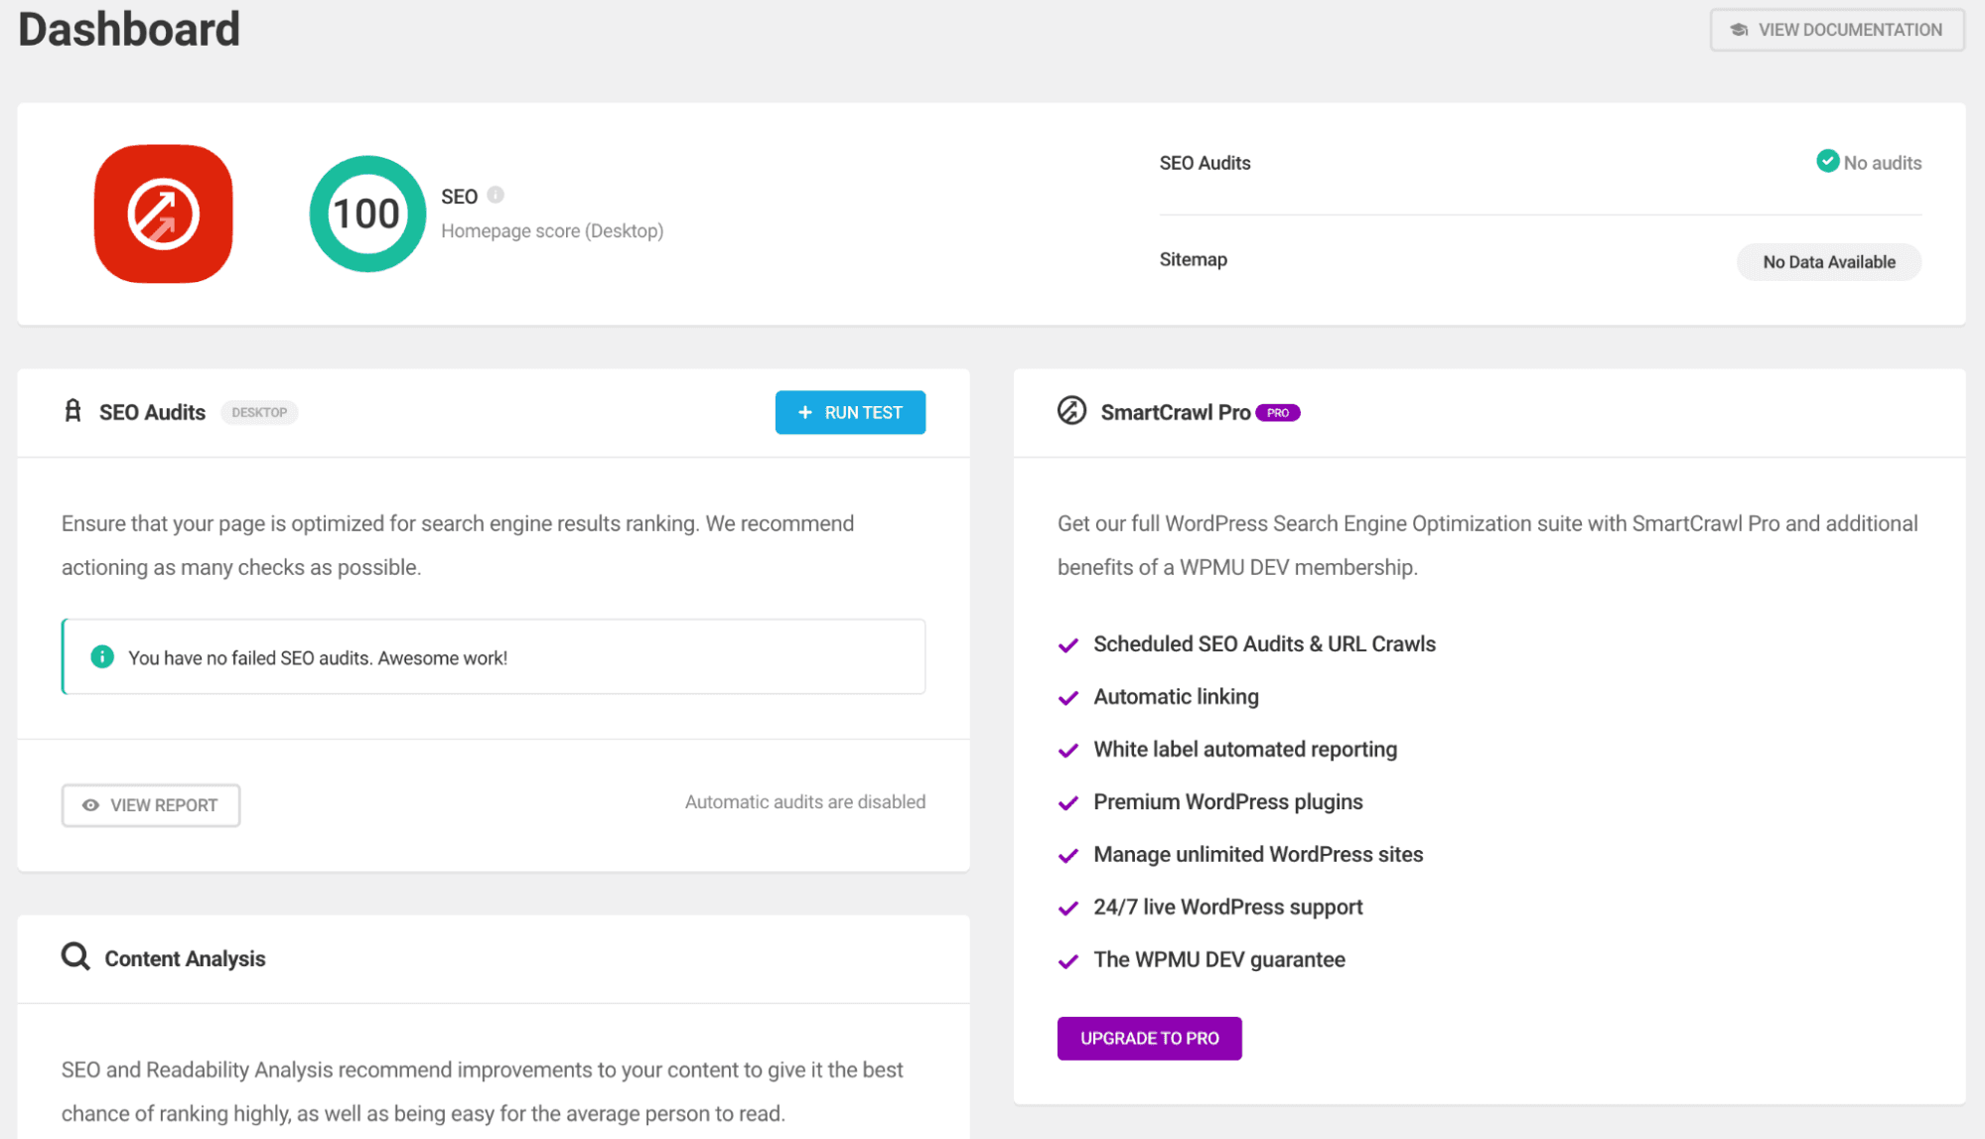Click the SEO Audits panel header icon

[x=72, y=411]
